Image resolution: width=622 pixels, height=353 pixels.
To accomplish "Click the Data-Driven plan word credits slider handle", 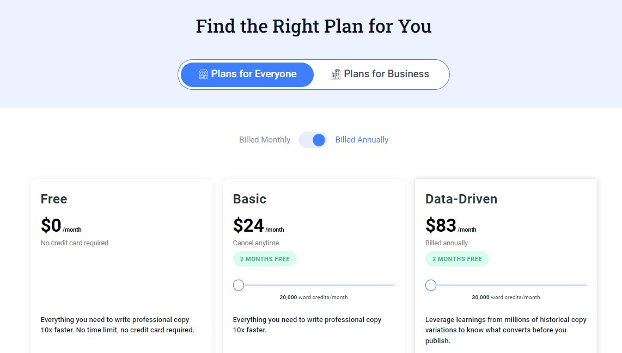I will 431,285.
